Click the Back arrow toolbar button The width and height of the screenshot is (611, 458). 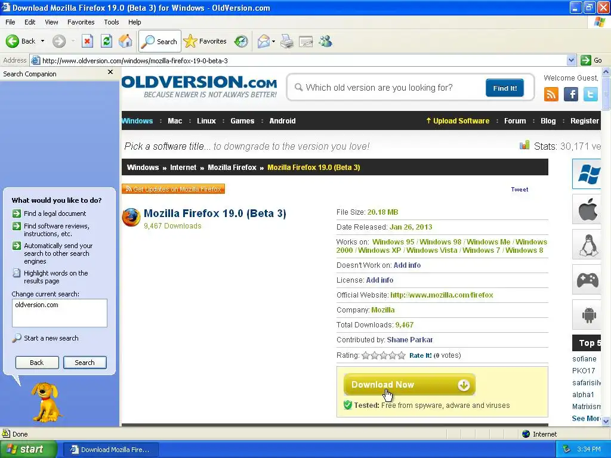[x=20, y=41]
